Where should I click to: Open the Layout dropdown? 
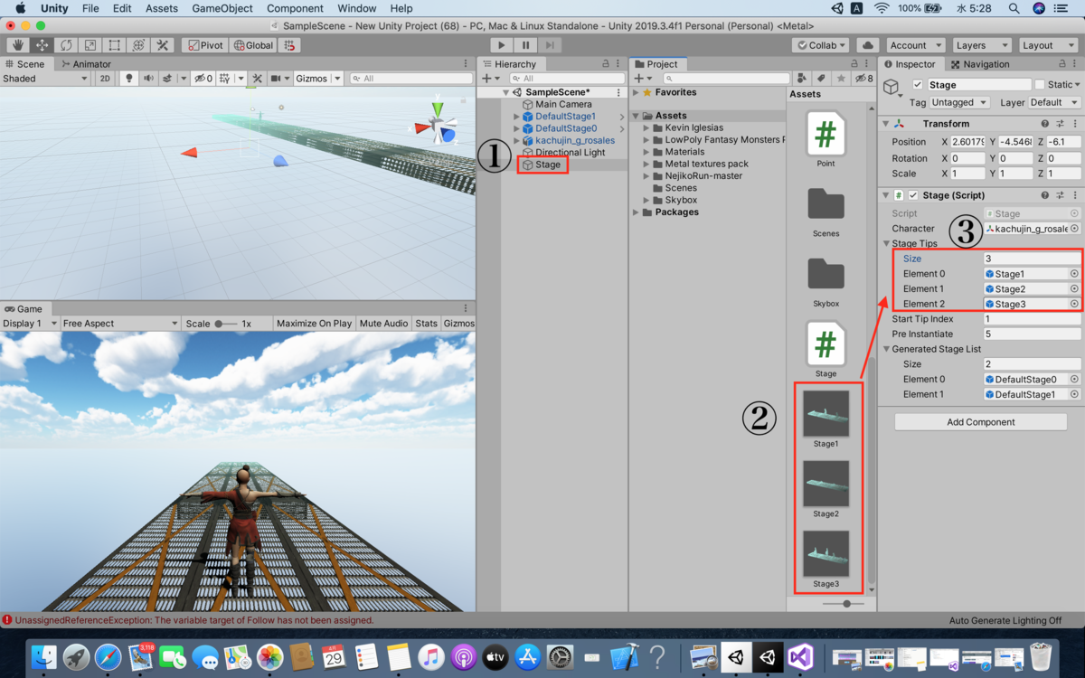tap(1048, 45)
